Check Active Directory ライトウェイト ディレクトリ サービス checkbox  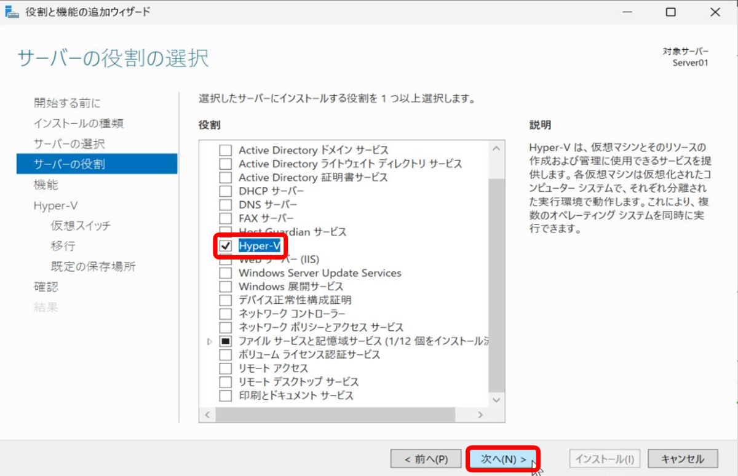(226, 164)
